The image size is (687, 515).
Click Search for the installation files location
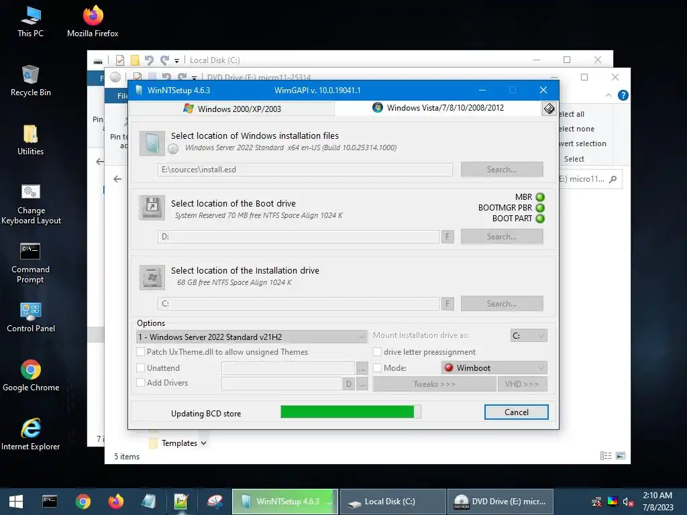[x=502, y=170]
